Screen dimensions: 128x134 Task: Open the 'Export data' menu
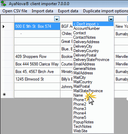tap(68, 11)
